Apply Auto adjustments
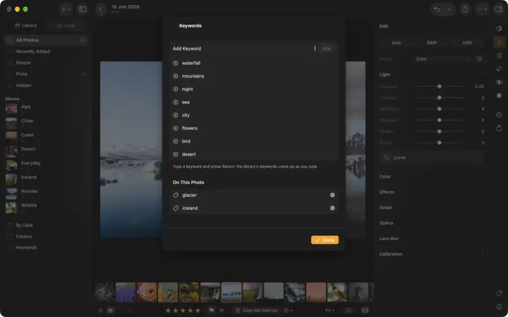 click(x=396, y=42)
